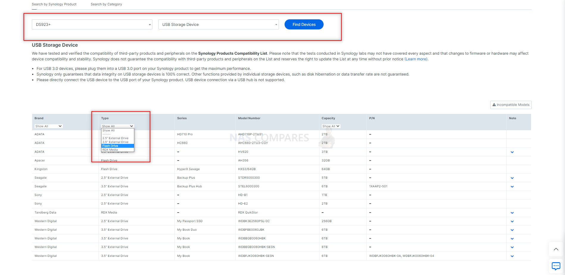Expand note for My Book Duo row
The height and width of the screenshot is (275, 565).
click(512, 230)
